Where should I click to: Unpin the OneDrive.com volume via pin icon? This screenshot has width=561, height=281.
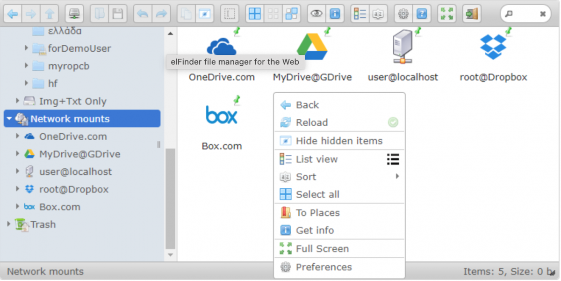[x=237, y=31]
